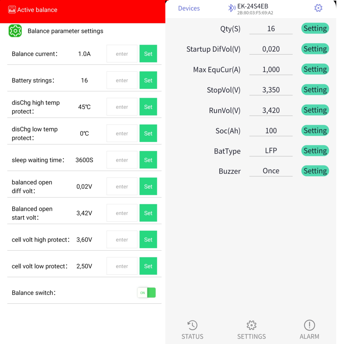Click the Active balance header icon
This screenshot has width=337, height=344.
pos(12,10)
